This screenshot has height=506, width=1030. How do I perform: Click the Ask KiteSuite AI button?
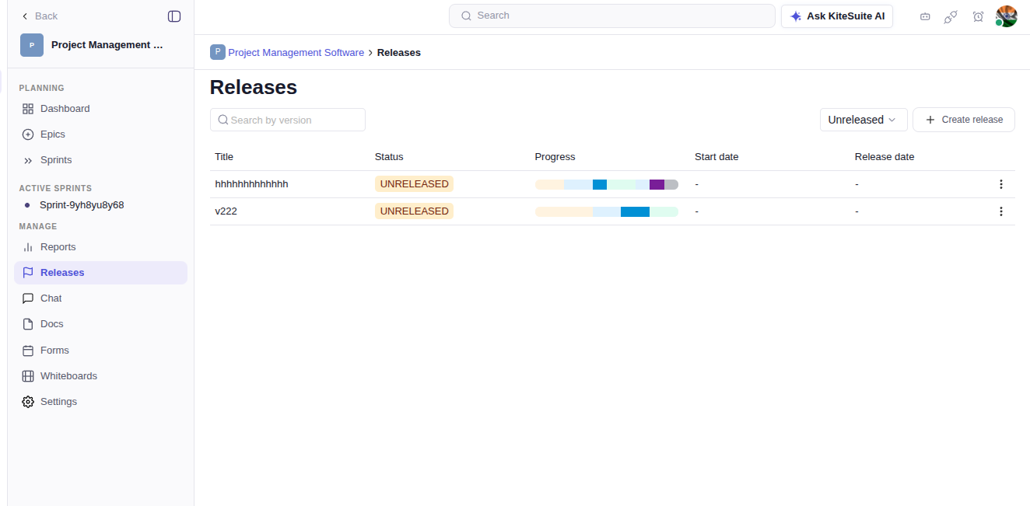point(837,16)
